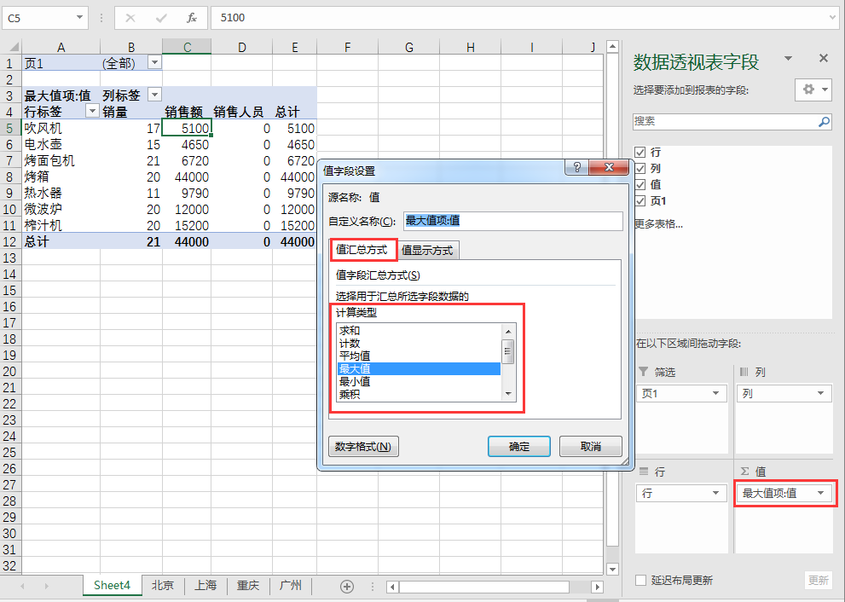Open 数字格式(N) settings
The width and height of the screenshot is (845, 602).
363,446
